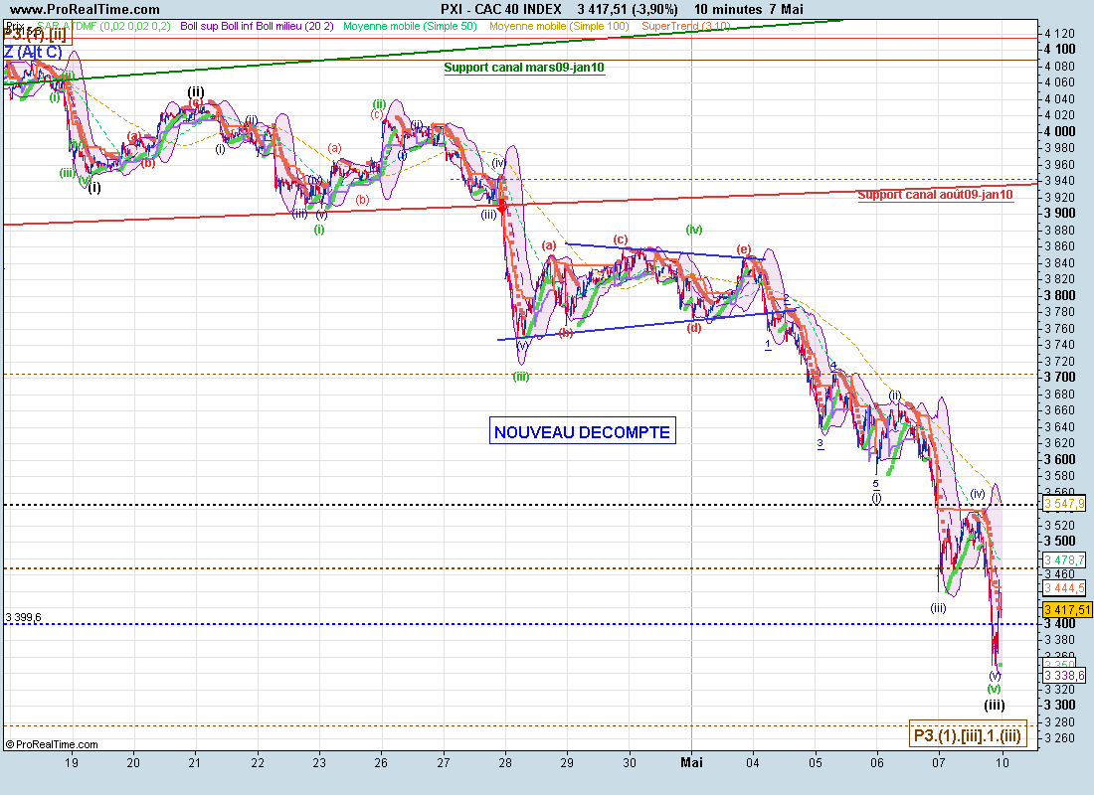Click the green (iv) wave label
This screenshot has height=795, width=1094.
pyautogui.click(x=693, y=229)
